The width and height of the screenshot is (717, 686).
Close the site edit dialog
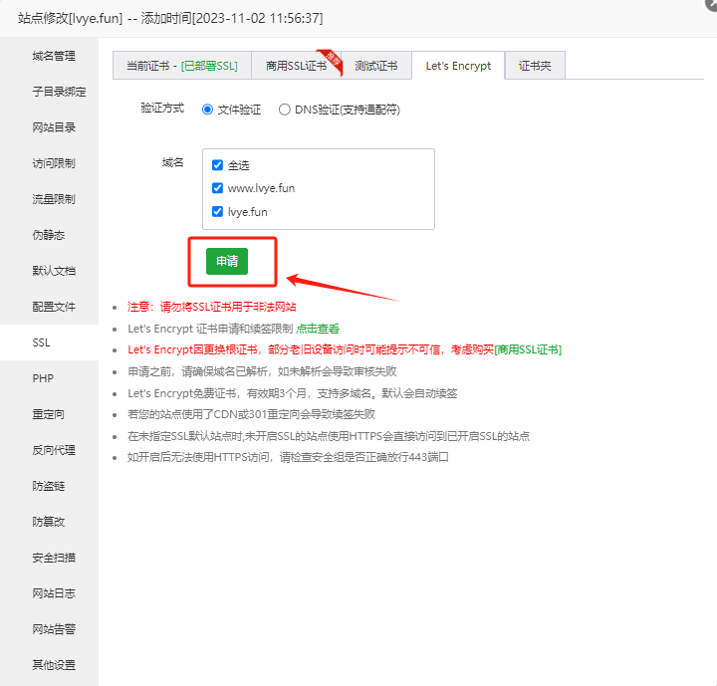(712, 3)
